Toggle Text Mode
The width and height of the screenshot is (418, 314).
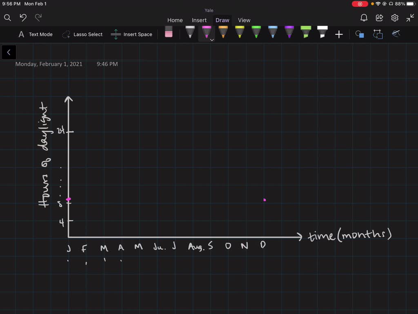pos(35,34)
